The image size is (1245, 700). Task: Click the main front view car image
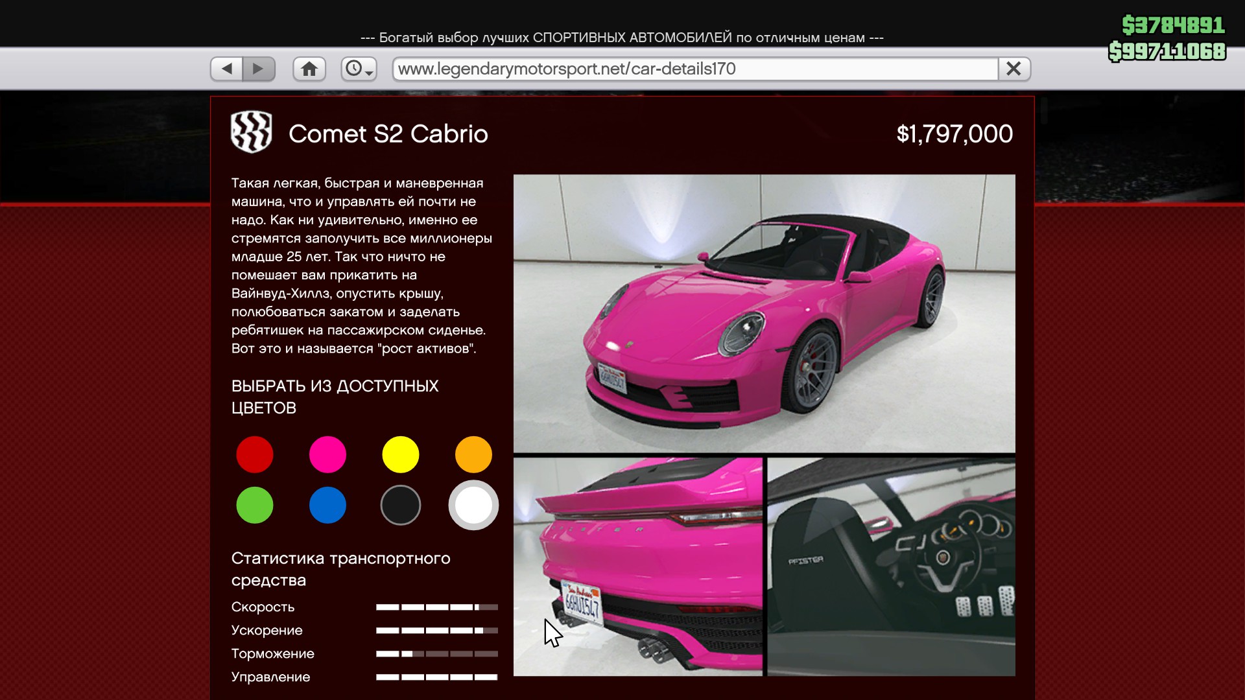click(x=764, y=313)
